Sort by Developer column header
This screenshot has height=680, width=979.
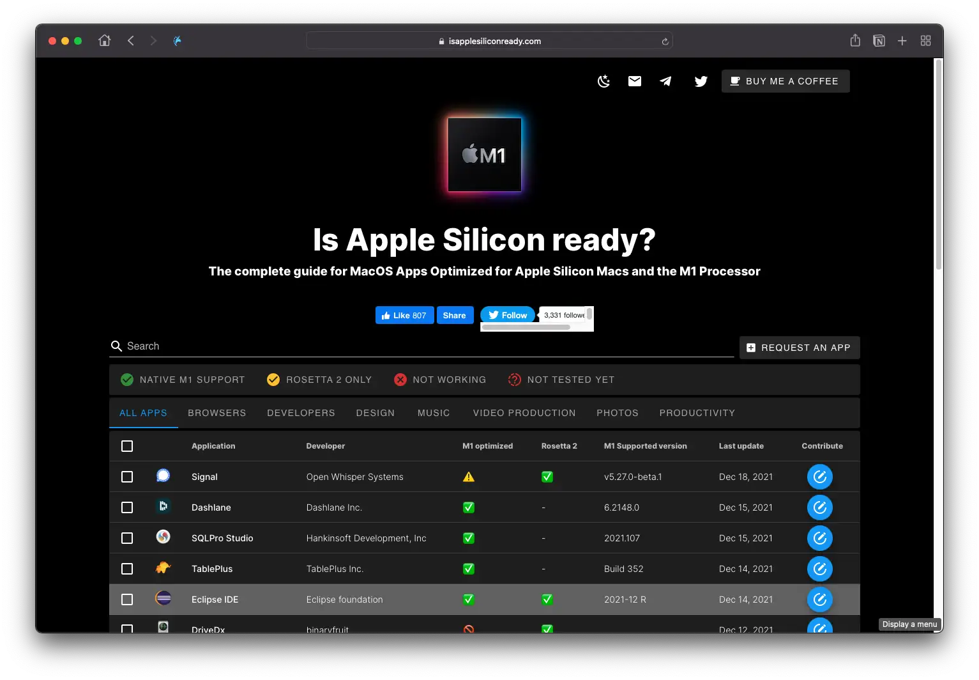(x=326, y=446)
